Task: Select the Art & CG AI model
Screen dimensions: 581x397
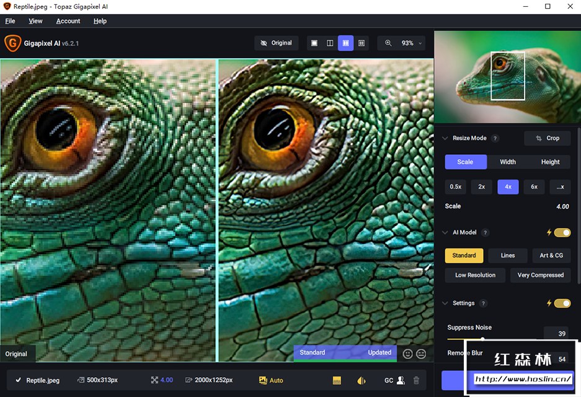Action: (x=551, y=255)
